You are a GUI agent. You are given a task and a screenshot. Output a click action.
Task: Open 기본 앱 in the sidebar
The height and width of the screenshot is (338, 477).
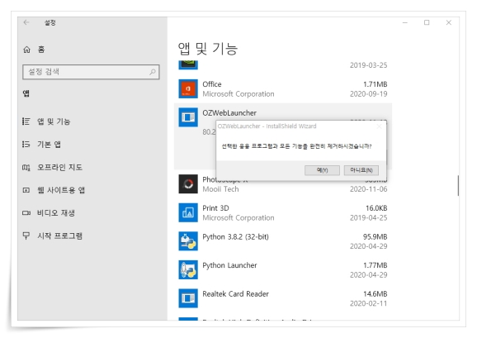click(49, 145)
